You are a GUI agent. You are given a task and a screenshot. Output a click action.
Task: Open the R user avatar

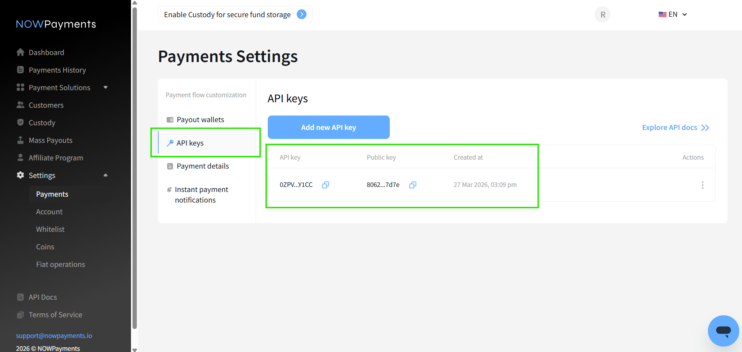coord(602,14)
